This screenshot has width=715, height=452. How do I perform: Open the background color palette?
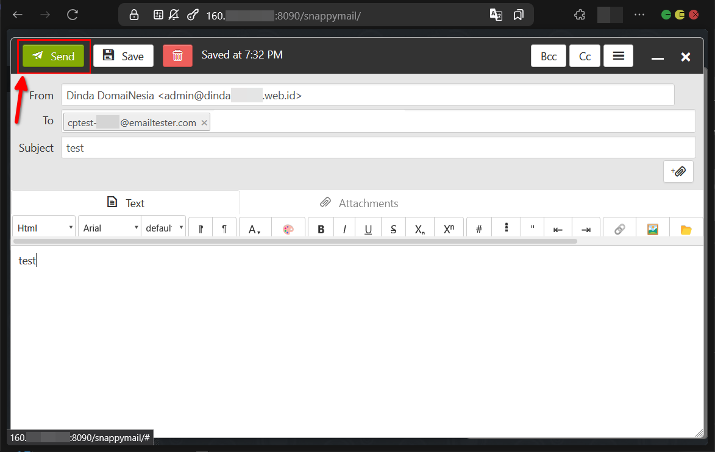288,228
